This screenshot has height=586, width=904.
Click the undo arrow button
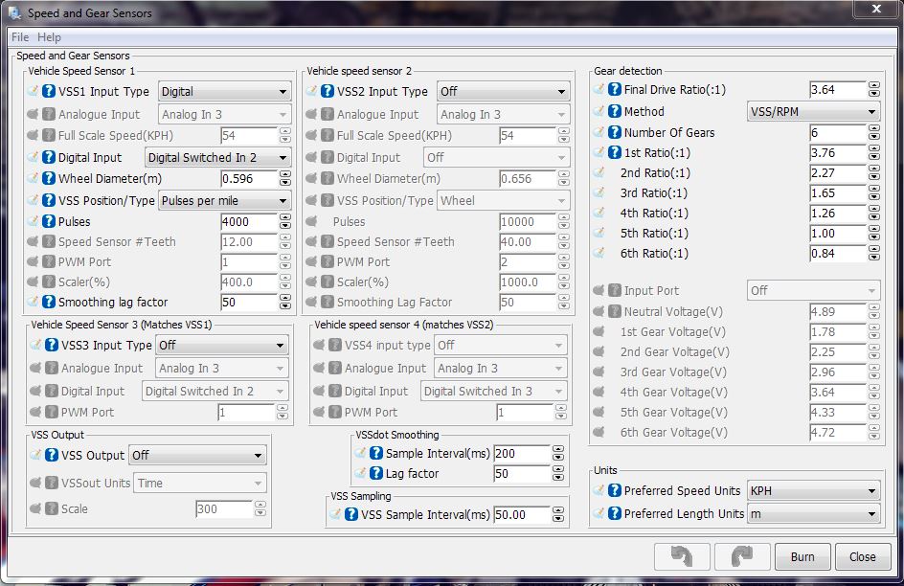point(682,556)
